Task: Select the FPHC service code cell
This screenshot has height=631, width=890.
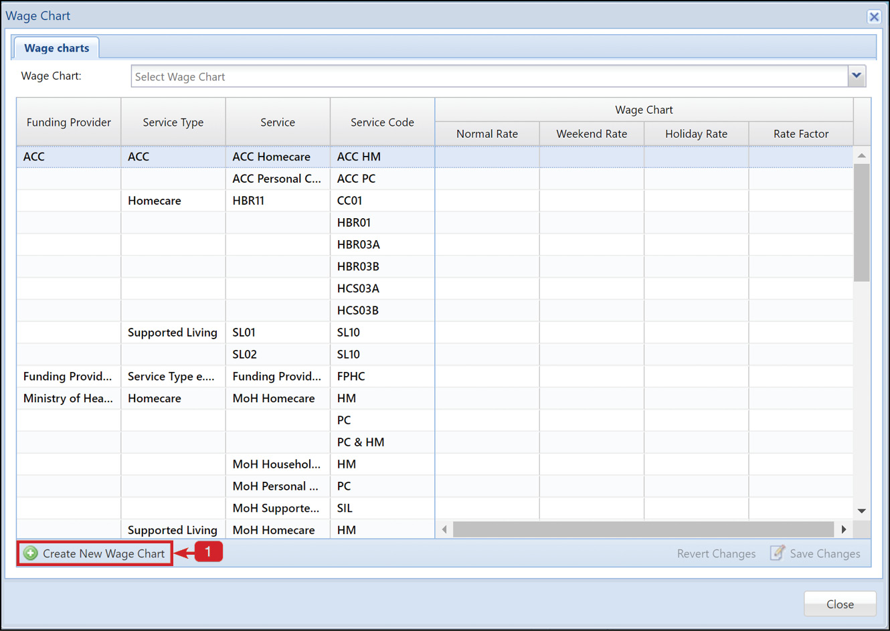Action: coord(382,376)
